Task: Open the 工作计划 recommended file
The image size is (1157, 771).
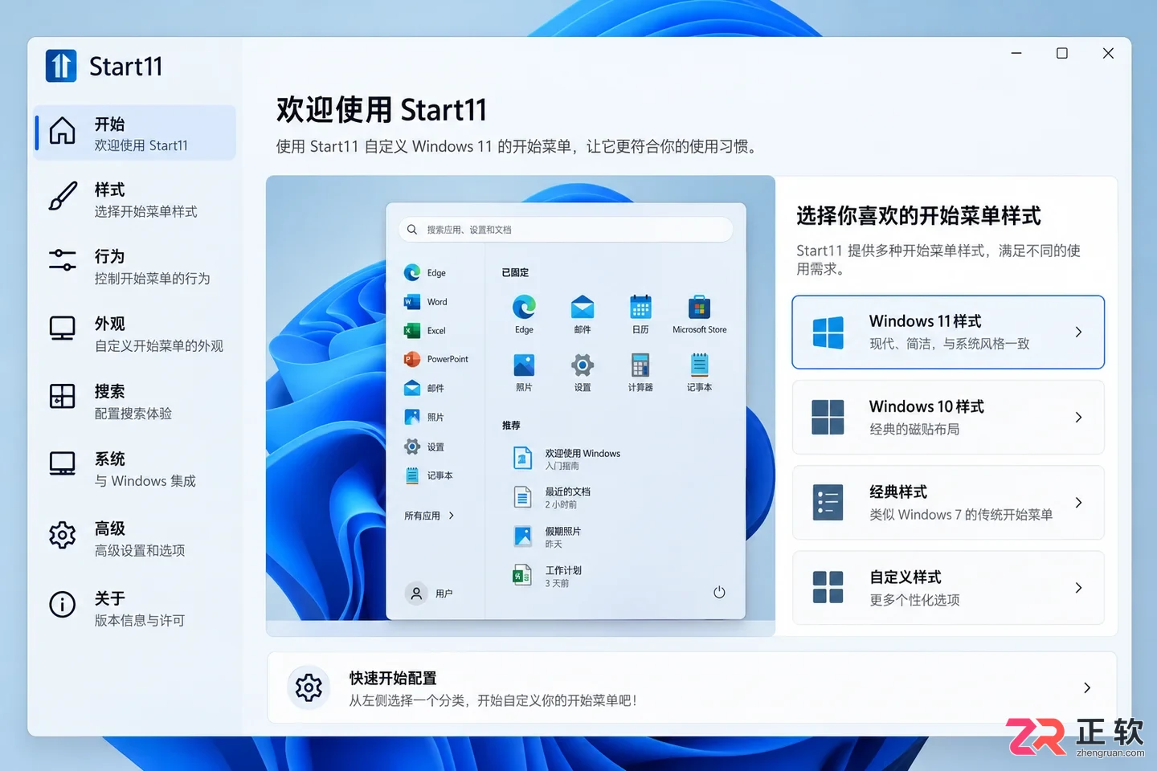Action: 547,576
